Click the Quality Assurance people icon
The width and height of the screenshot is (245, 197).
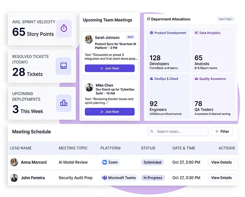[196, 79]
